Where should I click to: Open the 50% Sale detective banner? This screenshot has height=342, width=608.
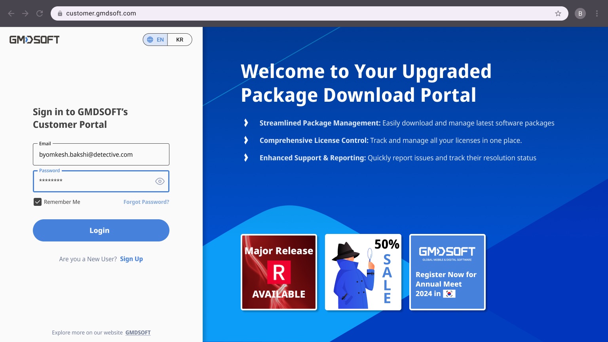(363, 272)
